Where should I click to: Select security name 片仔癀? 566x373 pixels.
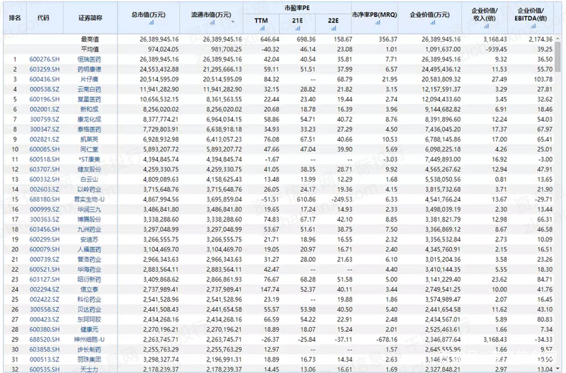[x=90, y=79]
